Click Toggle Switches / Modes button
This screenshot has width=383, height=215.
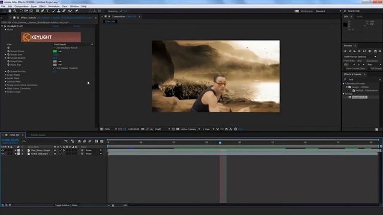point(66,205)
